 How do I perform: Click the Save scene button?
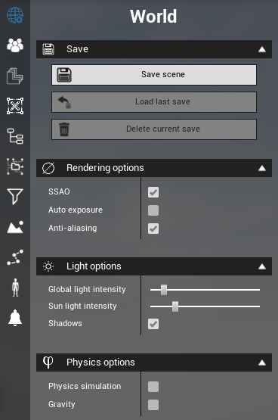tap(154, 75)
